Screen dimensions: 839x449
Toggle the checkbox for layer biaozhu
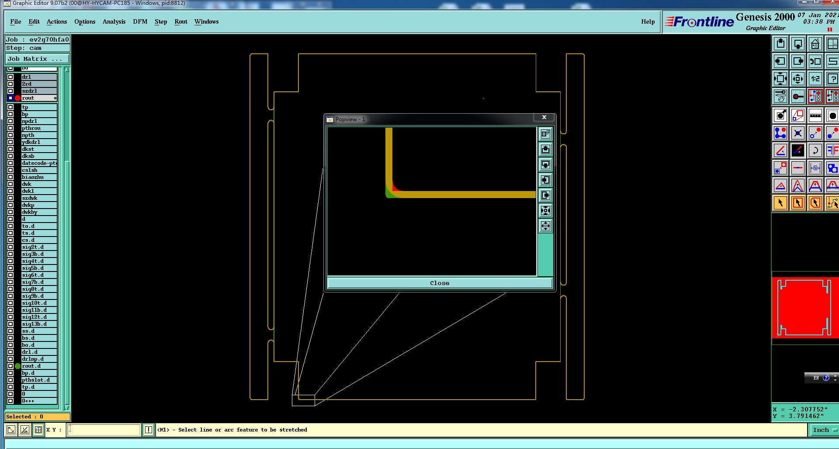tap(10, 177)
